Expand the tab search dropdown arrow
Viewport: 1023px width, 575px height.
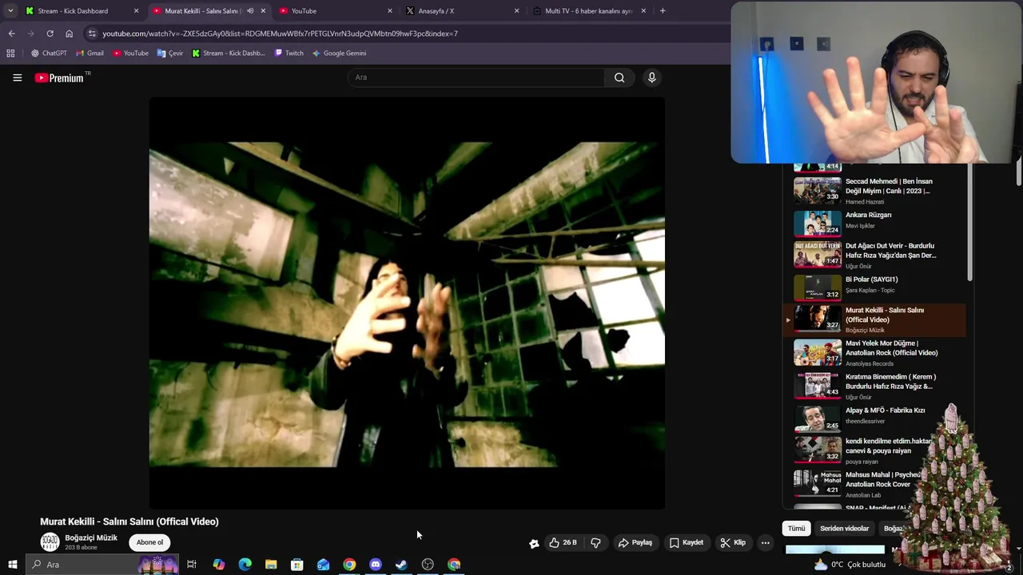tap(10, 11)
